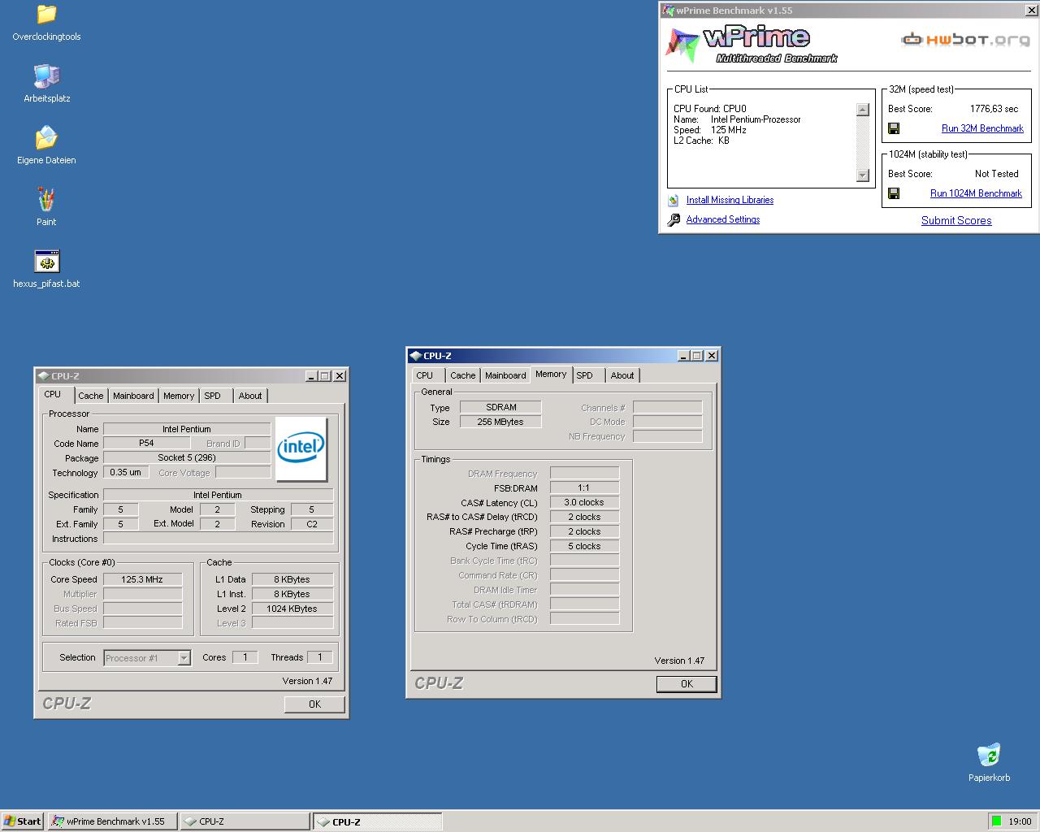
Task: Click the save icon next to 32M benchmark
Action: 894,128
